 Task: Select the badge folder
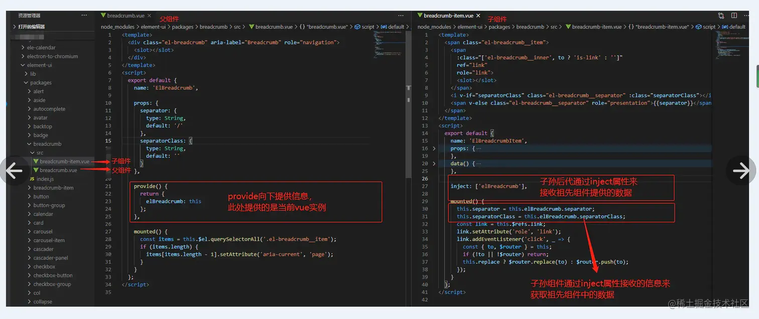[41, 135]
